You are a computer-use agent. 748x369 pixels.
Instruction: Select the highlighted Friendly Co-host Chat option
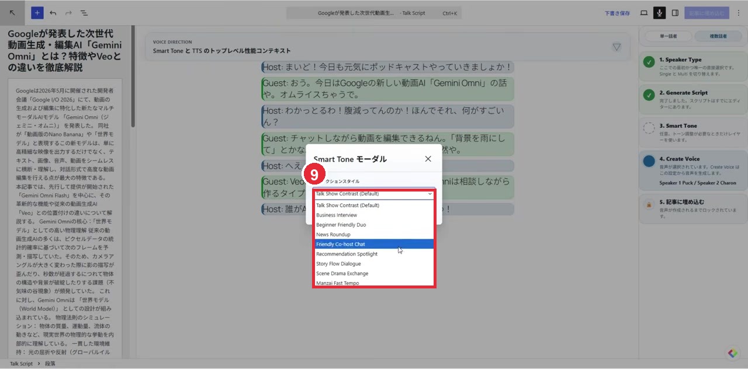[x=374, y=244]
